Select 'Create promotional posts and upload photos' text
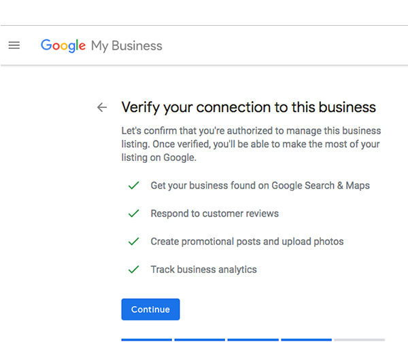The height and width of the screenshot is (355, 408). [x=247, y=242]
